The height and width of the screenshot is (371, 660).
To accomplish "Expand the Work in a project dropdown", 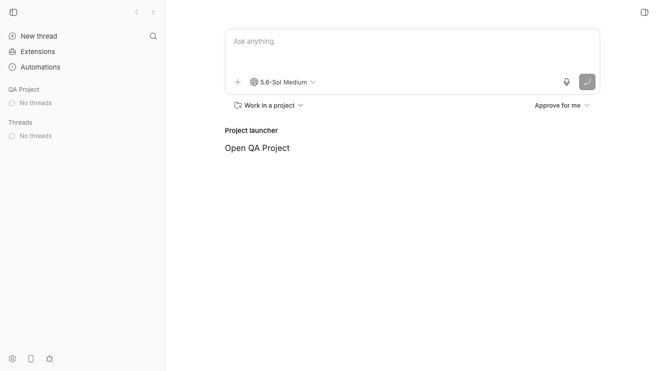I will point(269,105).
